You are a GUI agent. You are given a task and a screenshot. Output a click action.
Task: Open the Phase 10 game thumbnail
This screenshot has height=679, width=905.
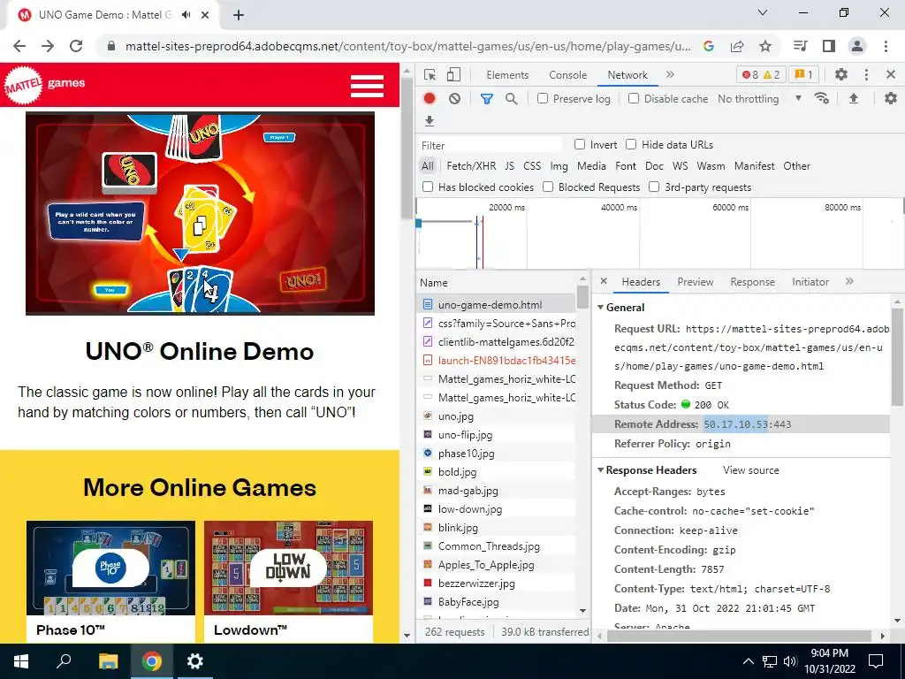pos(110,568)
